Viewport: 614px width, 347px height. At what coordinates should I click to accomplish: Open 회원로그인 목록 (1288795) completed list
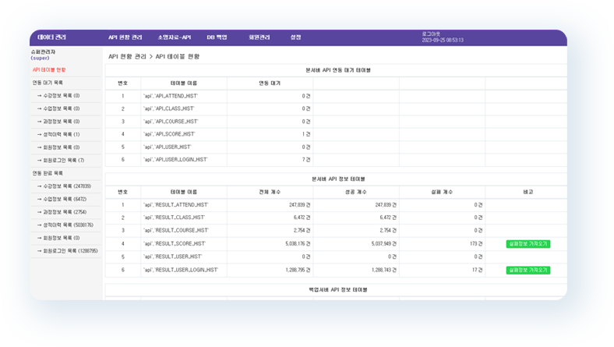click(71, 250)
